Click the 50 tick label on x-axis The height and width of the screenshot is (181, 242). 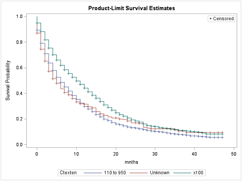pos(234,153)
